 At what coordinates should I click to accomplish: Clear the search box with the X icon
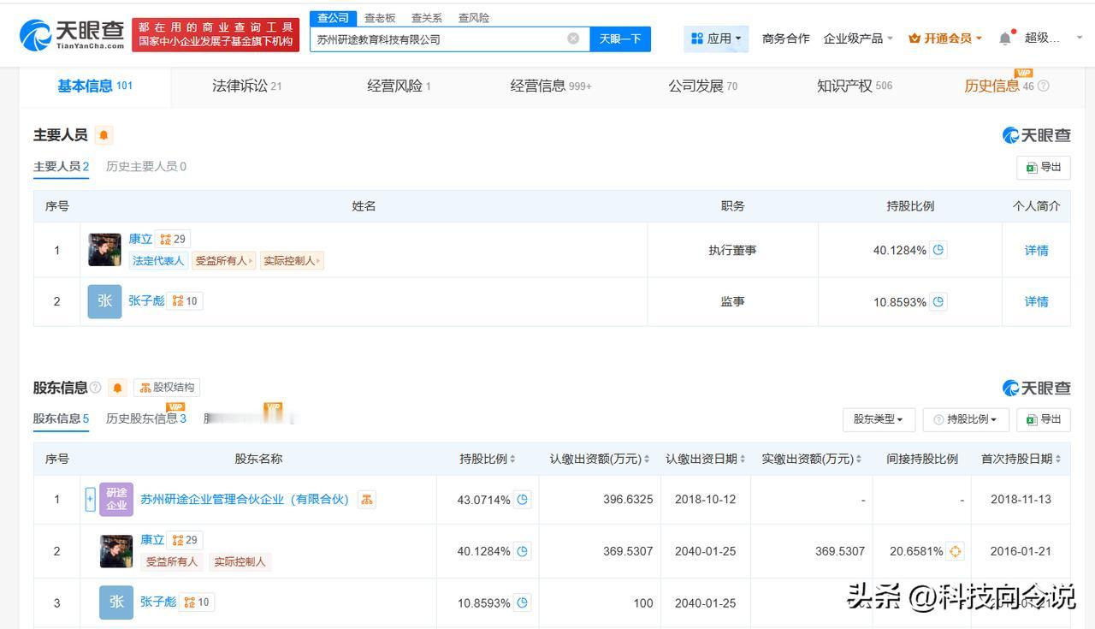click(573, 39)
